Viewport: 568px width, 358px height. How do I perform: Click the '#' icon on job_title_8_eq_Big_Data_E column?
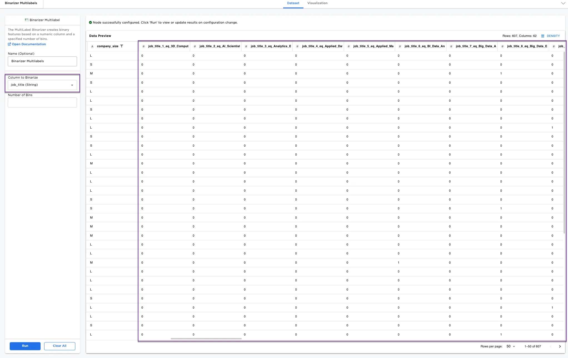point(502,46)
